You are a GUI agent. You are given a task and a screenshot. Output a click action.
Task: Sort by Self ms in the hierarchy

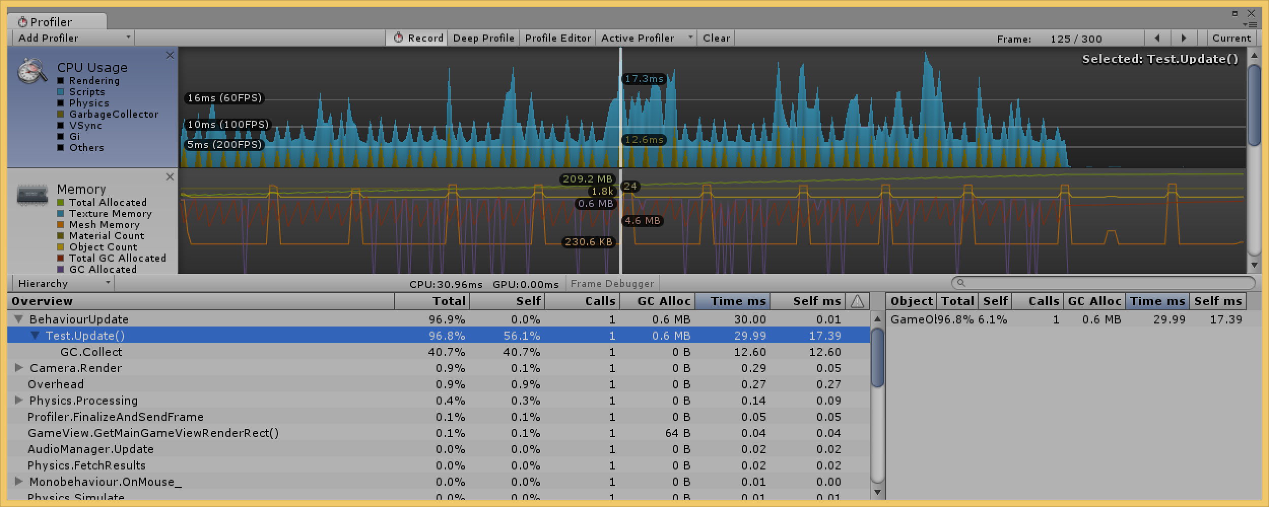(808, 301)
